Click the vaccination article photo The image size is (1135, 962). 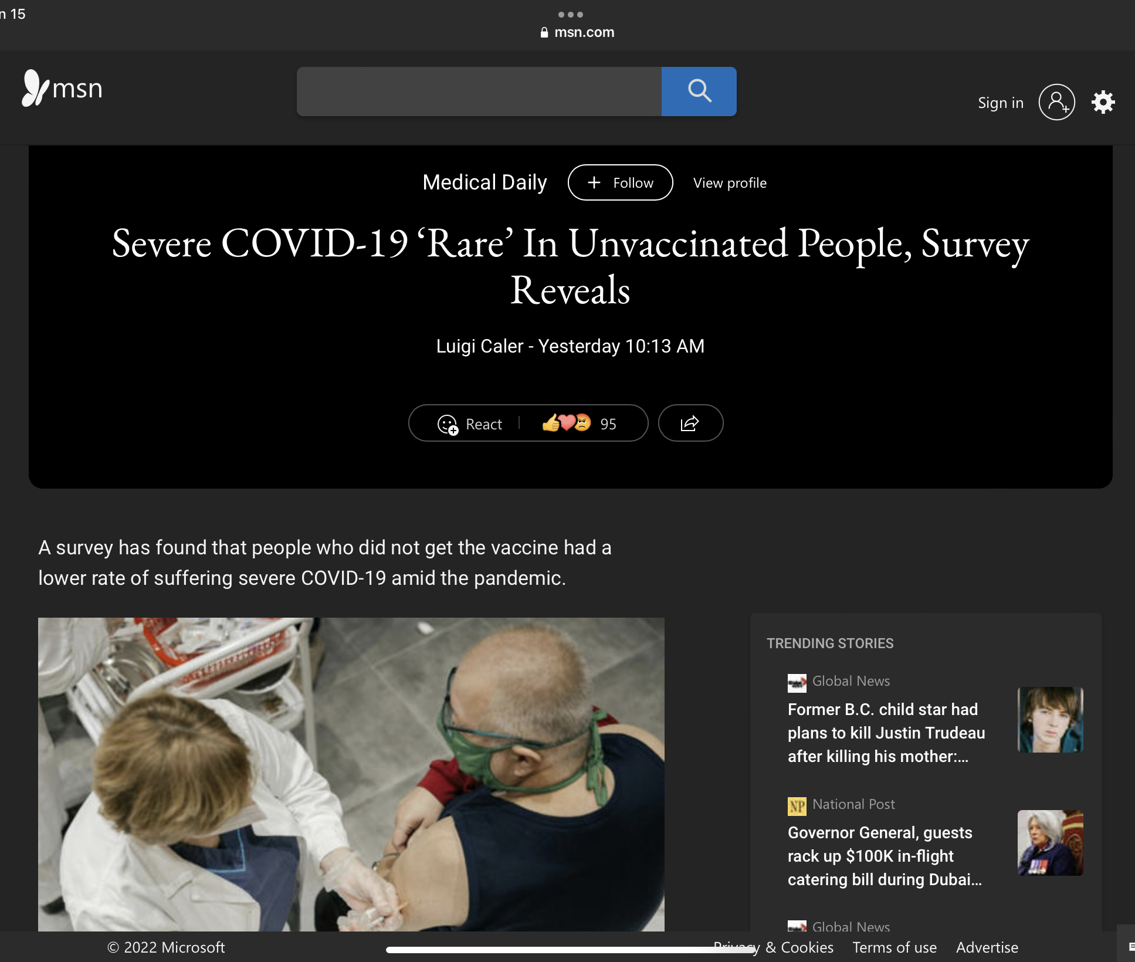click(x=351, y=774)
